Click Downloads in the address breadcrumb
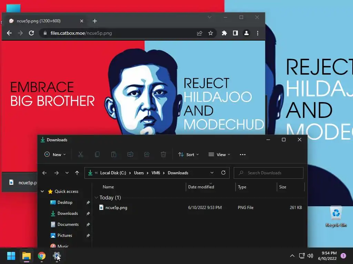This screenshot has width=353, height=264. pos(178,173)
